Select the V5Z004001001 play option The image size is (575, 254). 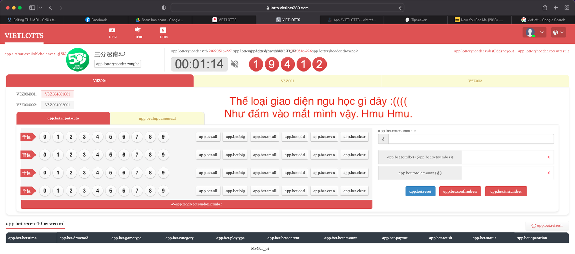point(58,94)
